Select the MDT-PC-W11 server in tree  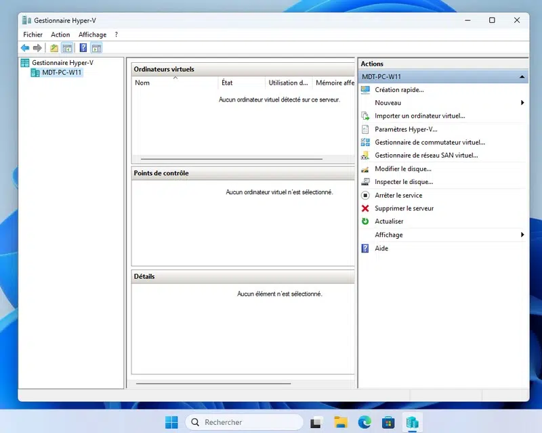(60, 72)
